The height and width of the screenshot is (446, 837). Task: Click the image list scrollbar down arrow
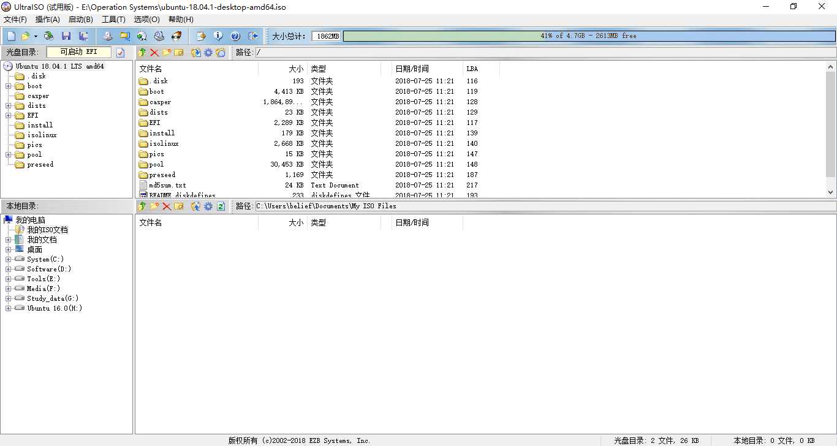(x=831, y=192)
